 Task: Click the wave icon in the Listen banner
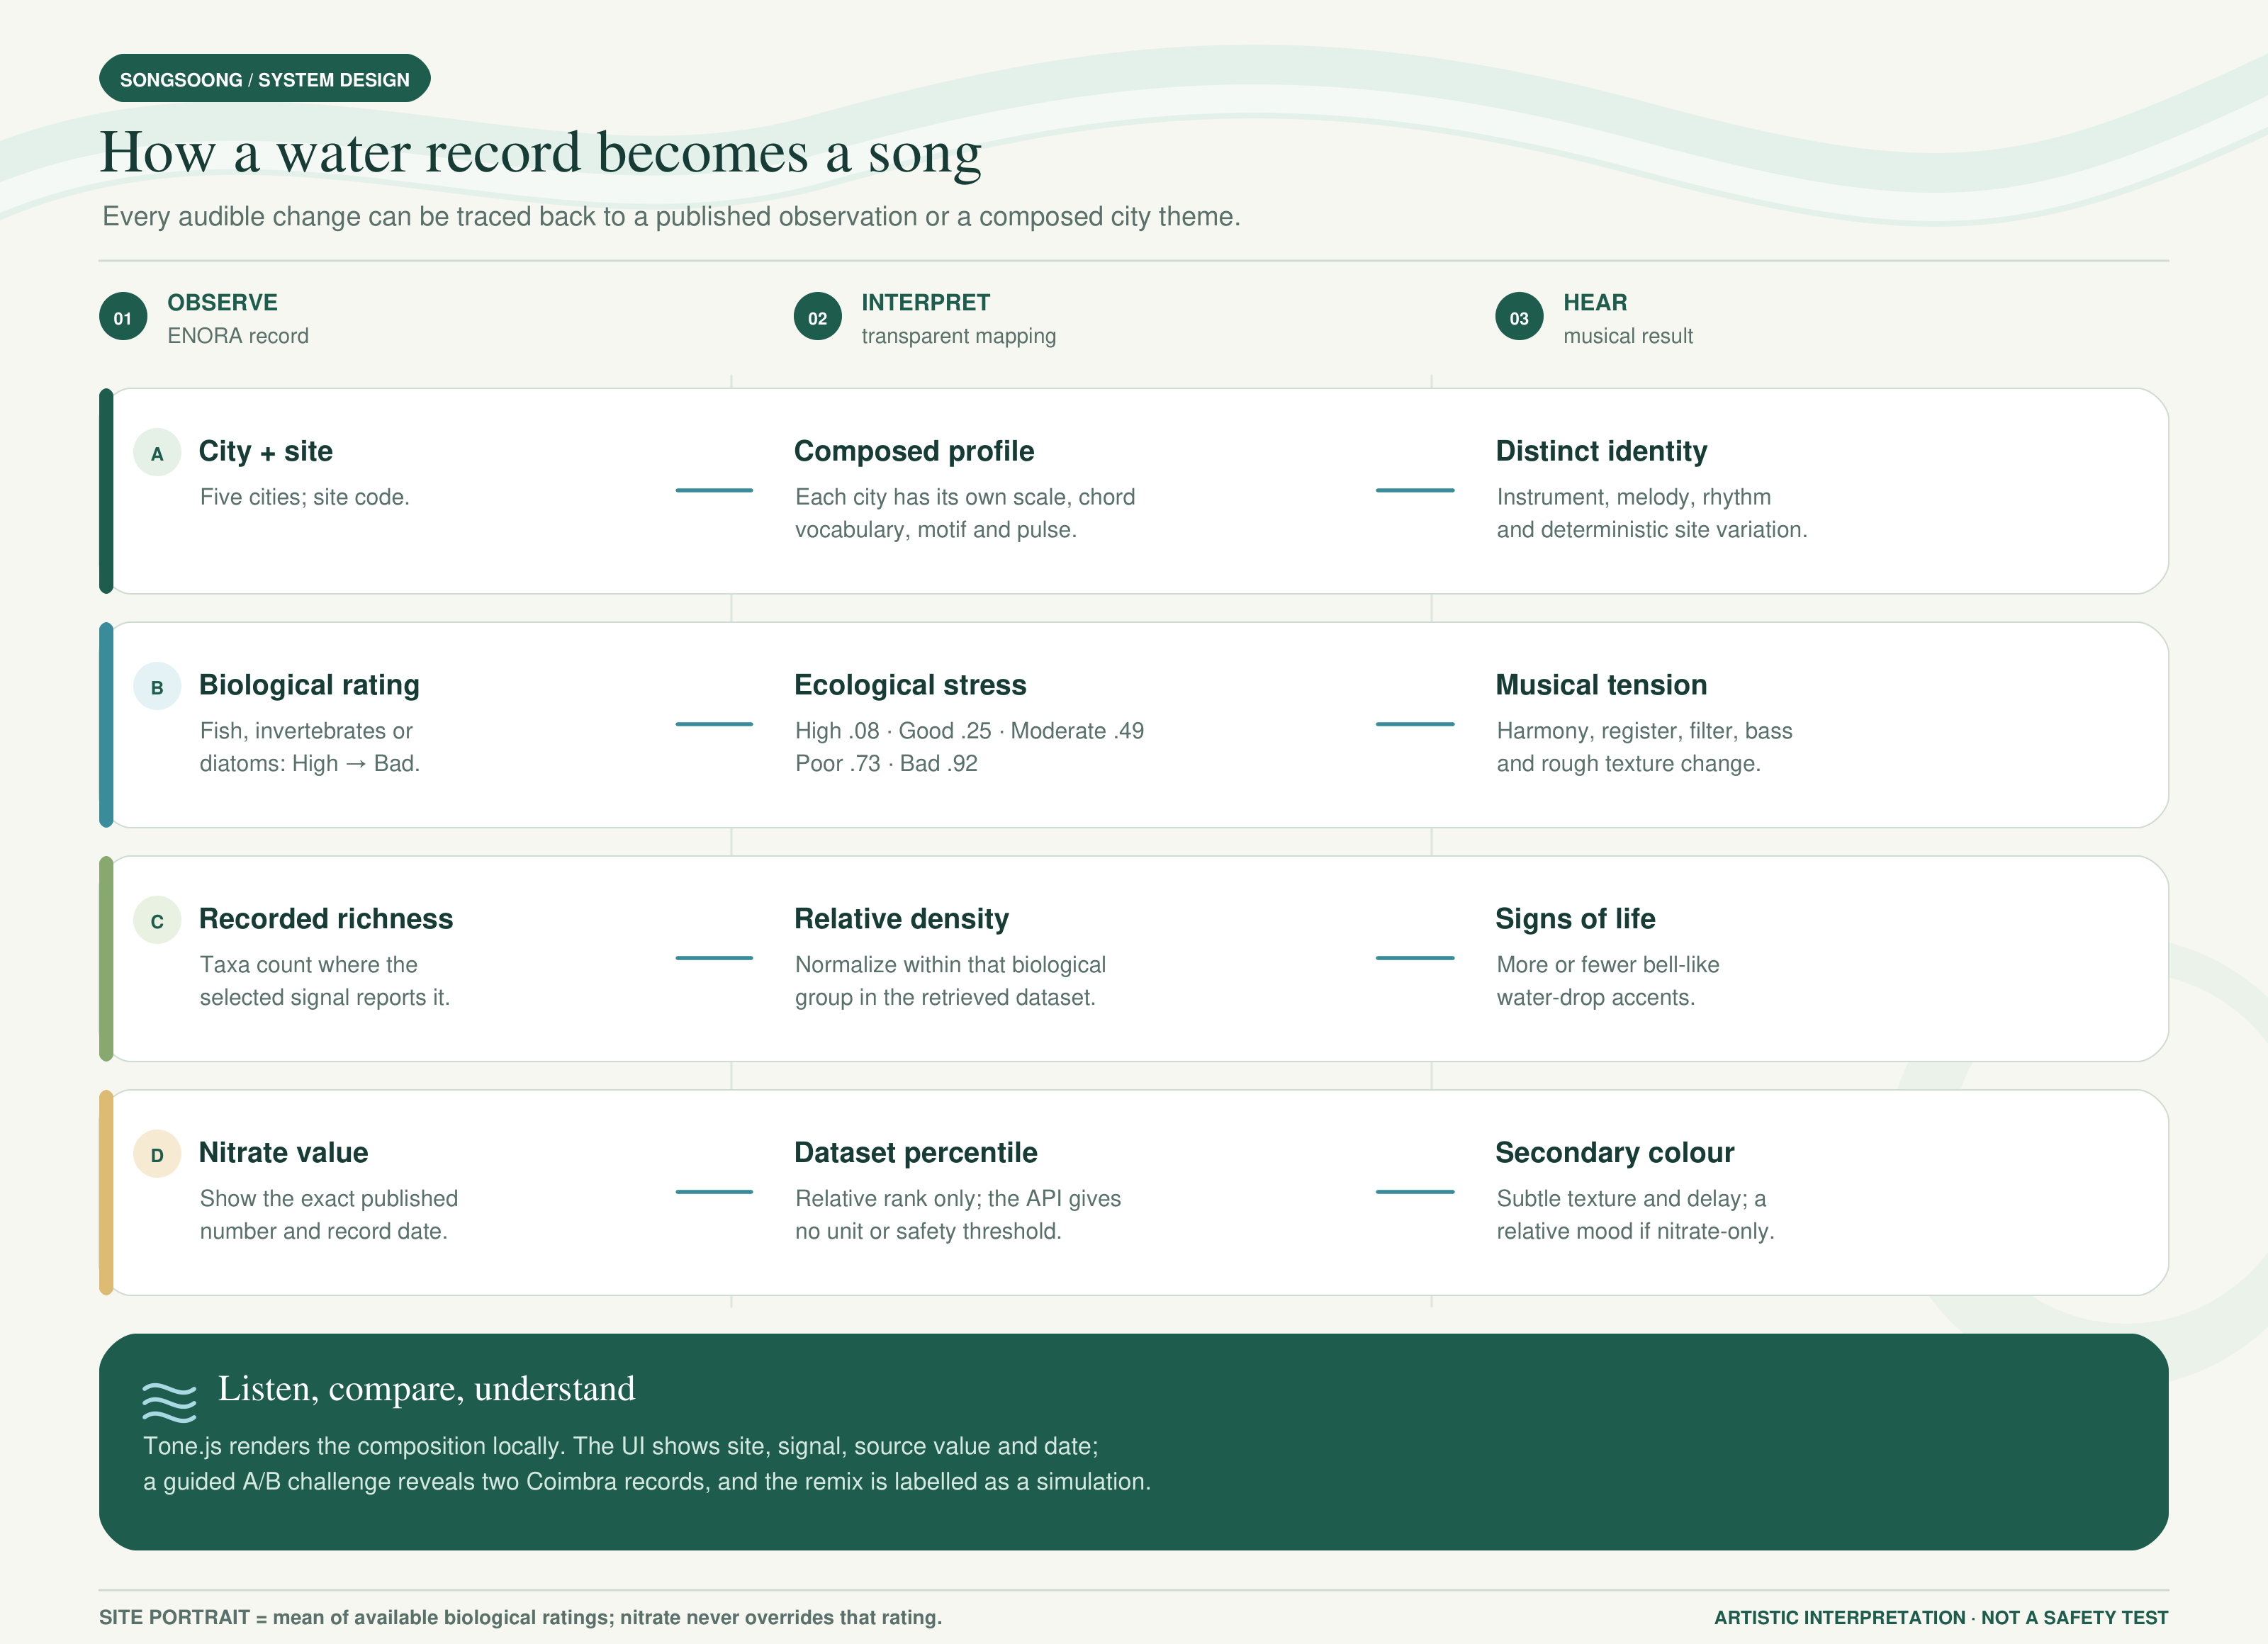click(169, 1402)
